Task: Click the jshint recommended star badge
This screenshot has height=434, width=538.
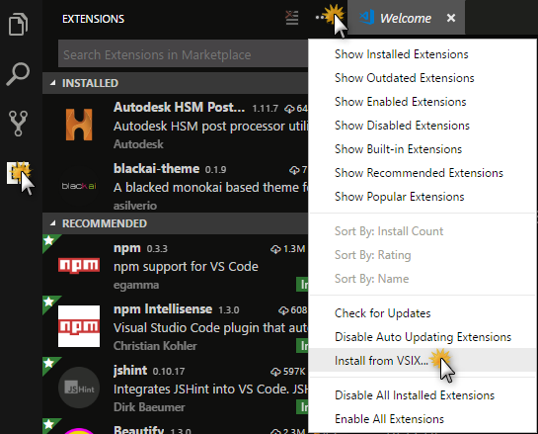Action: point(49,363)
